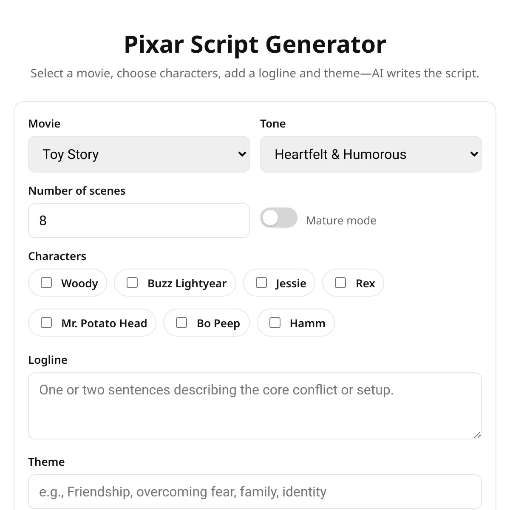Expand the Tone dropdown menu
510x510 pixels.
coord(371,154)
